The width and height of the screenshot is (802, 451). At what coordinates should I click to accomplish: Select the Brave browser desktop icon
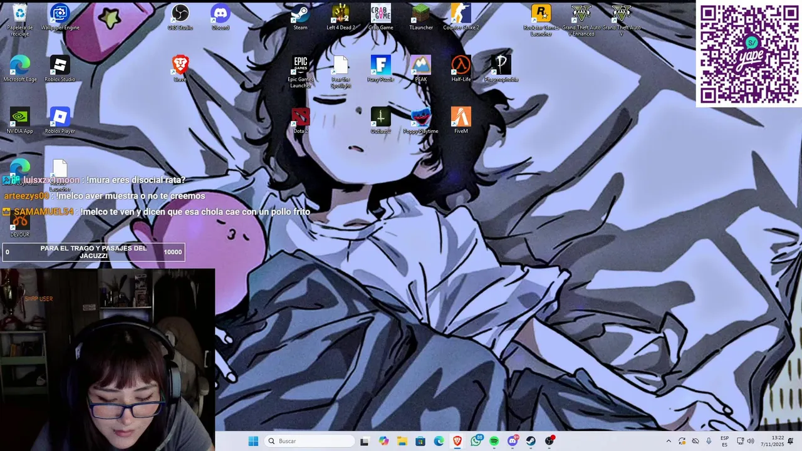point(180,69)
